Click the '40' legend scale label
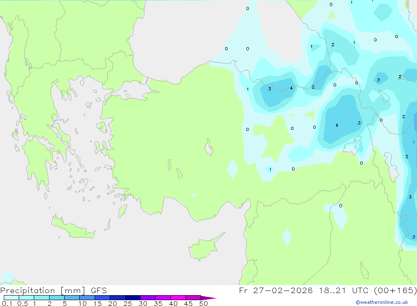Screen dimensions: 417x306 point(173,303)
